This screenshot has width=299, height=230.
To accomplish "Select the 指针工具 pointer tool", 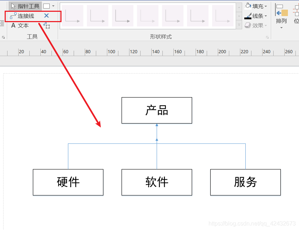I will [25, 6].
